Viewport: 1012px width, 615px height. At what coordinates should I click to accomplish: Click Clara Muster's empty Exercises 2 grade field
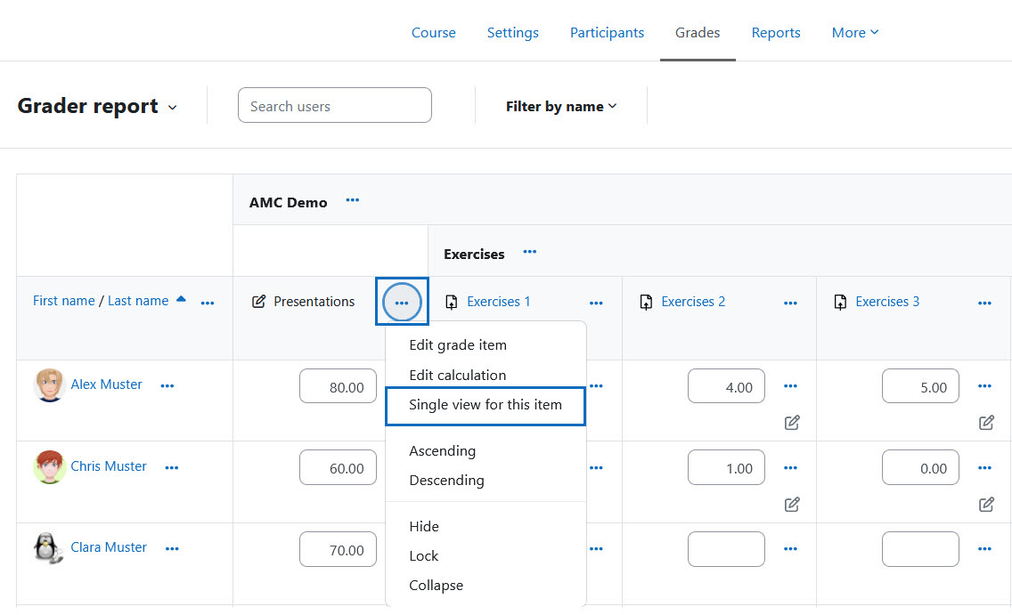[727, 549]
